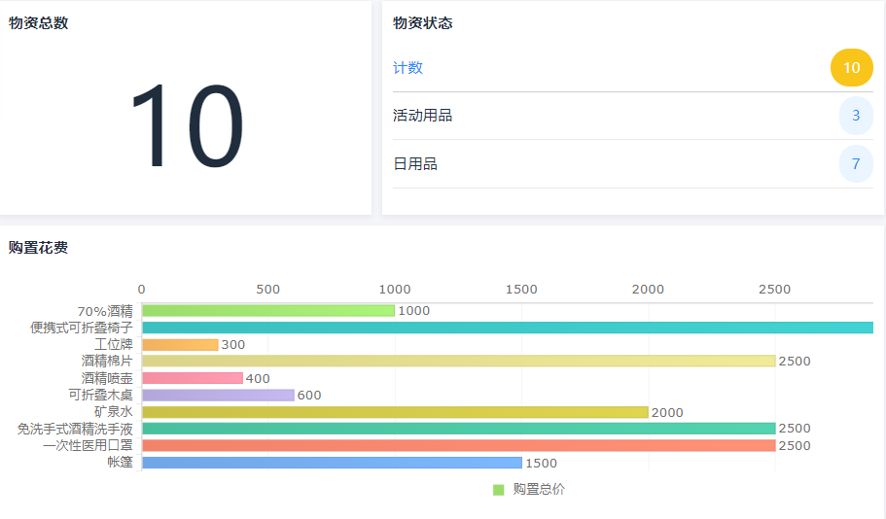Screen dimensions: 886x519
Task: Select the 免洗手式酒精洗手液 green bar
Action: coord(457,429)
